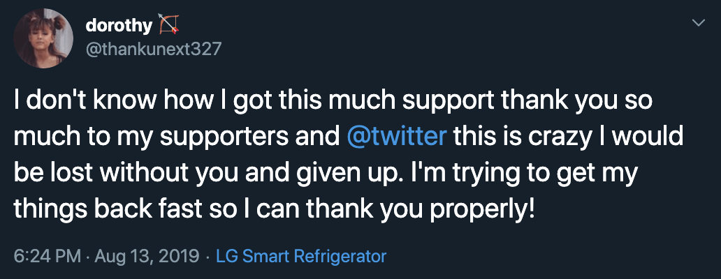Open the 6:24 PM timestamp
The height and width of the screenshot is (279, 721).
pyautogui.click(x=49, y=256)
